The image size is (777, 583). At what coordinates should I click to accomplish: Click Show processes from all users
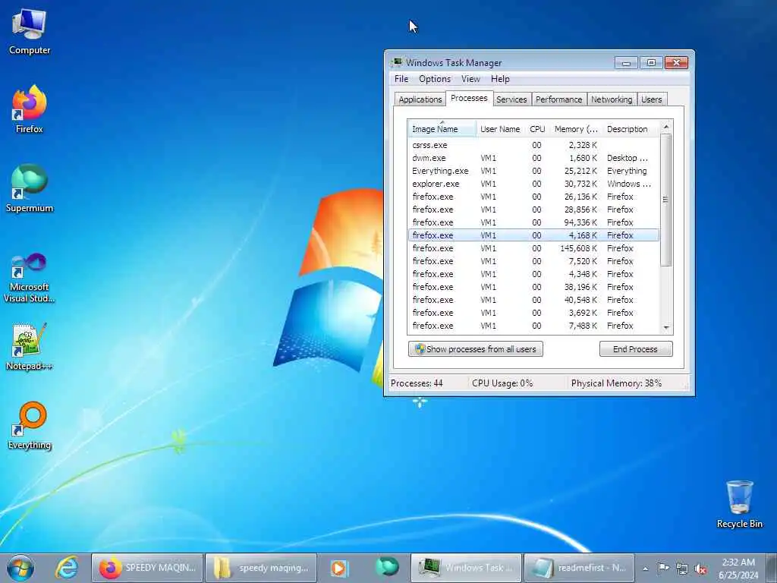click(x=476, y=349)
